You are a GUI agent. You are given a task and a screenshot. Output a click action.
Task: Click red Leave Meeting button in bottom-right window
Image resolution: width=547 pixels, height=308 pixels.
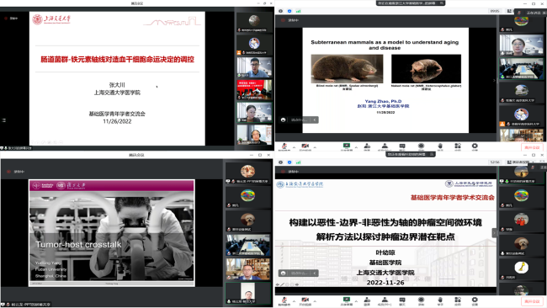pyautogui.click(x=532, y=301)
